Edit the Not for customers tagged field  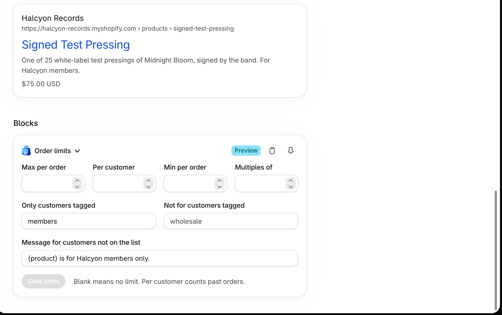[231, 221]
